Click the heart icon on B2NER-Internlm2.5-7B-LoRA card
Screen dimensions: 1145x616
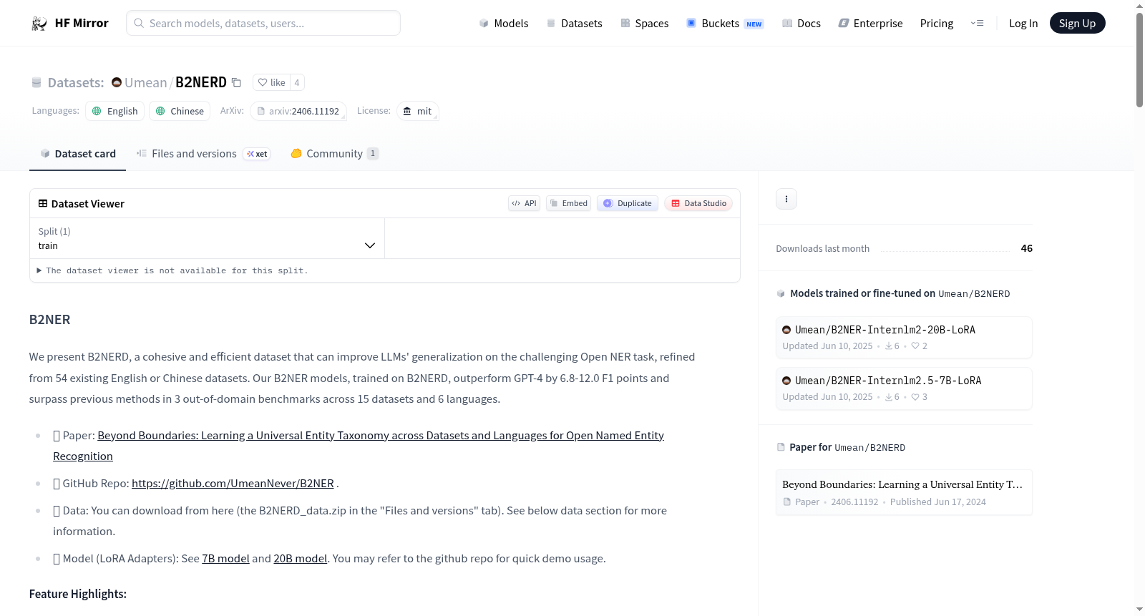click(x=915, y=397)
